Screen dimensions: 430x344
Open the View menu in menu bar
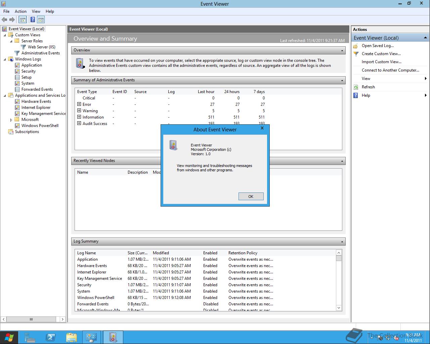click(36, 11)
